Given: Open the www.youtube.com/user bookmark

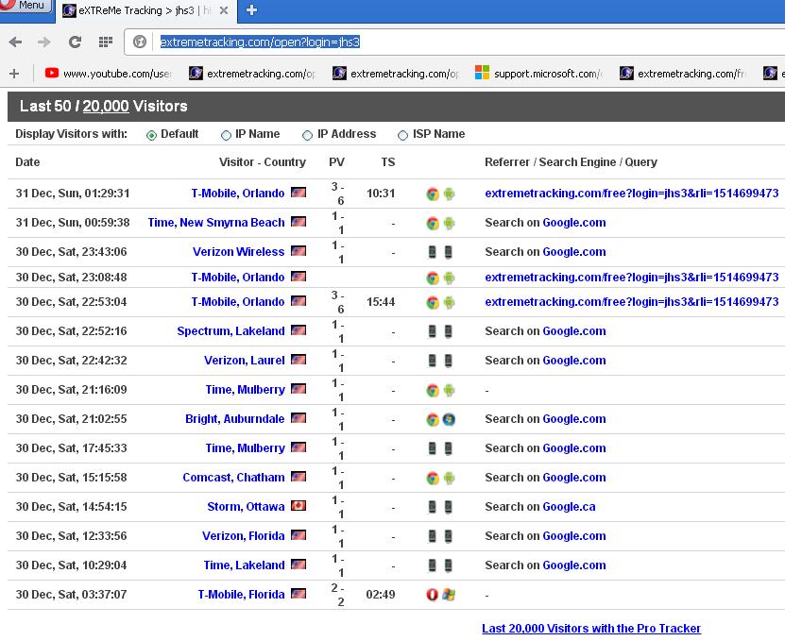Looking at the screenshot, I should coord(108,74).
